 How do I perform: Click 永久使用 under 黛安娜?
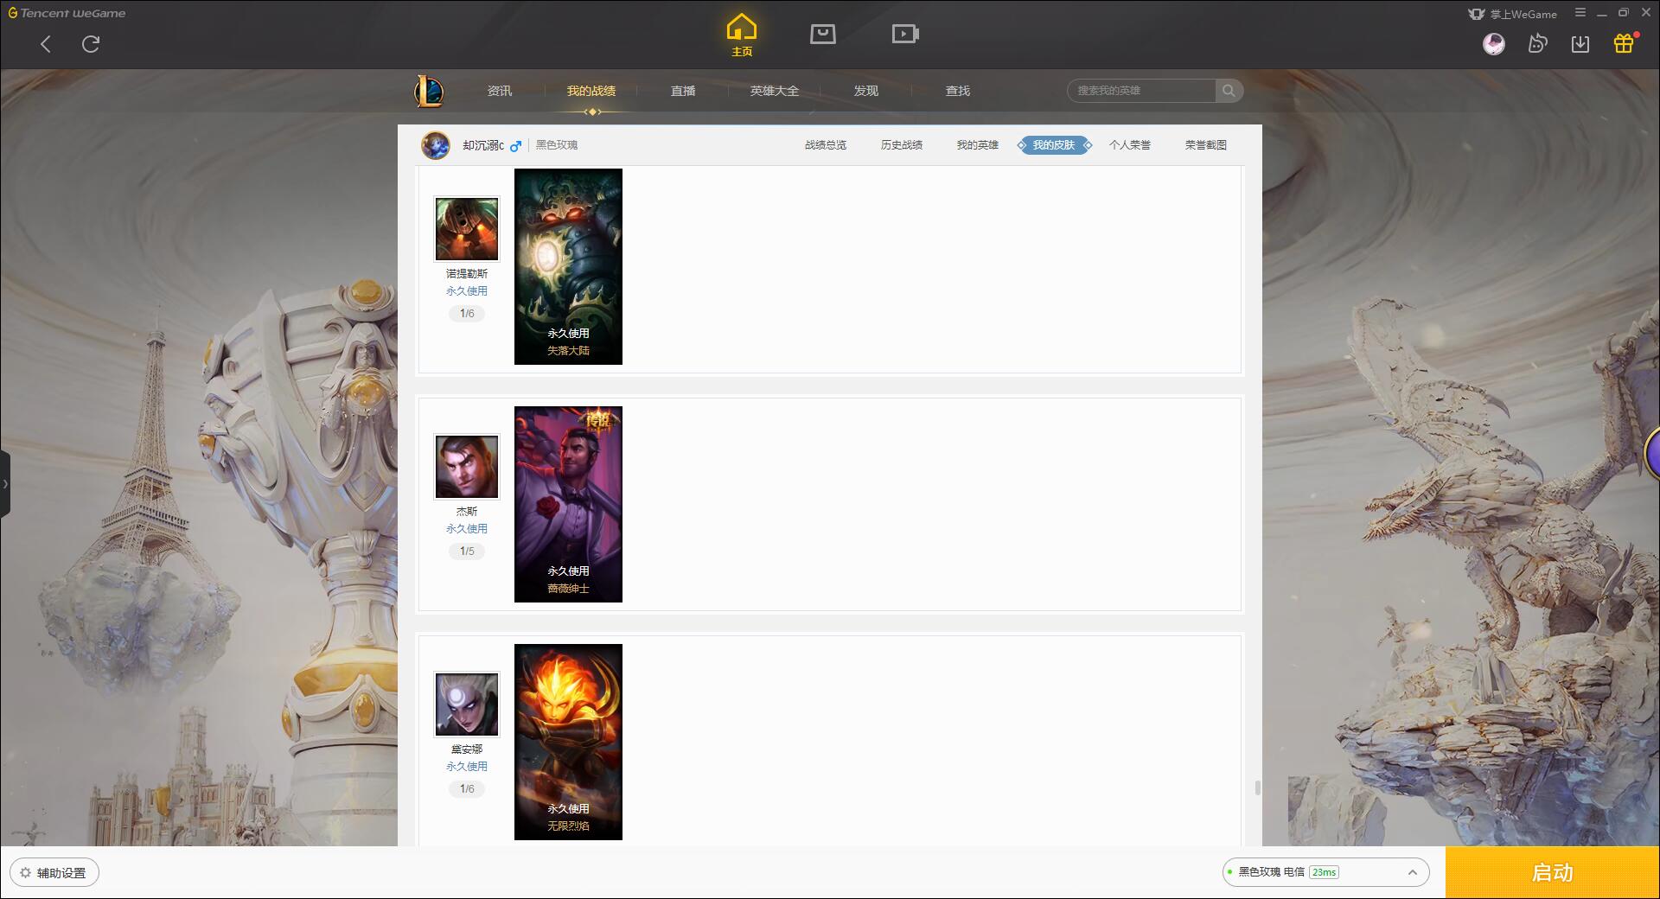[467, 767]
